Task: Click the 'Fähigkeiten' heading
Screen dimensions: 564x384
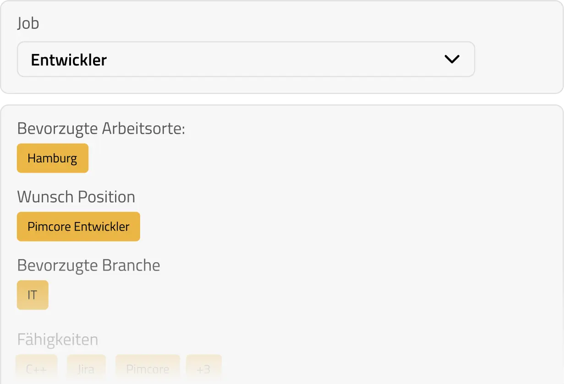Action: coord(58,340)
